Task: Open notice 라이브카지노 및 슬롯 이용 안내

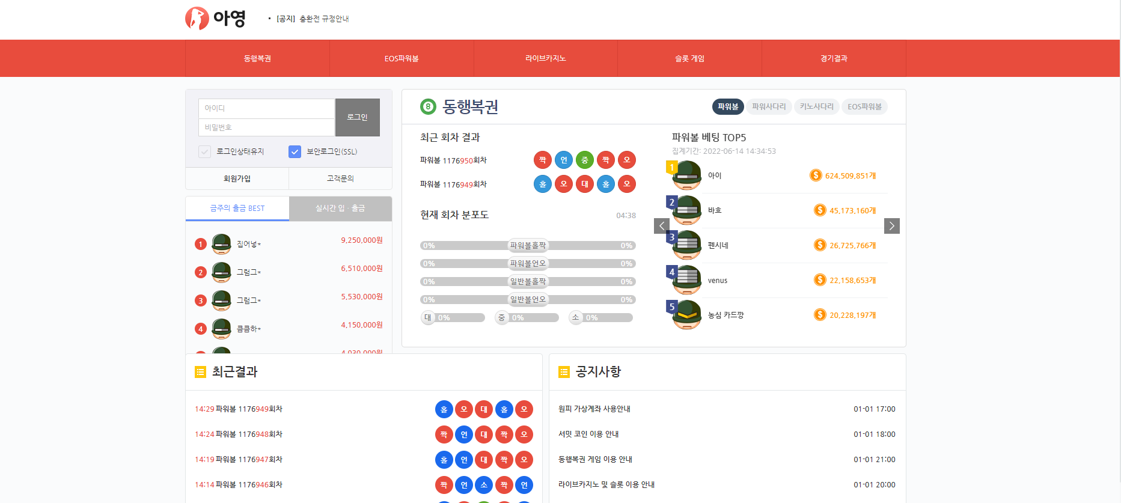Action: [606, 484]
